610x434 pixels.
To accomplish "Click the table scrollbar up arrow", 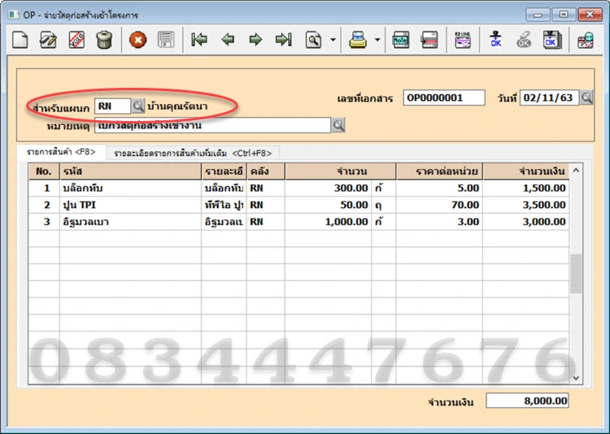I will (576, 170).
